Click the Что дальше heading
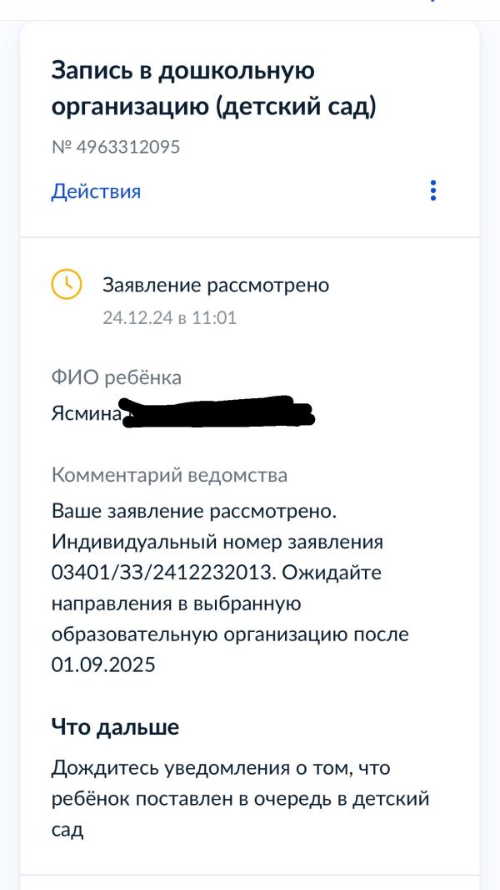The width and height of the screenshot is (500, 890). [x=115, y=726]
